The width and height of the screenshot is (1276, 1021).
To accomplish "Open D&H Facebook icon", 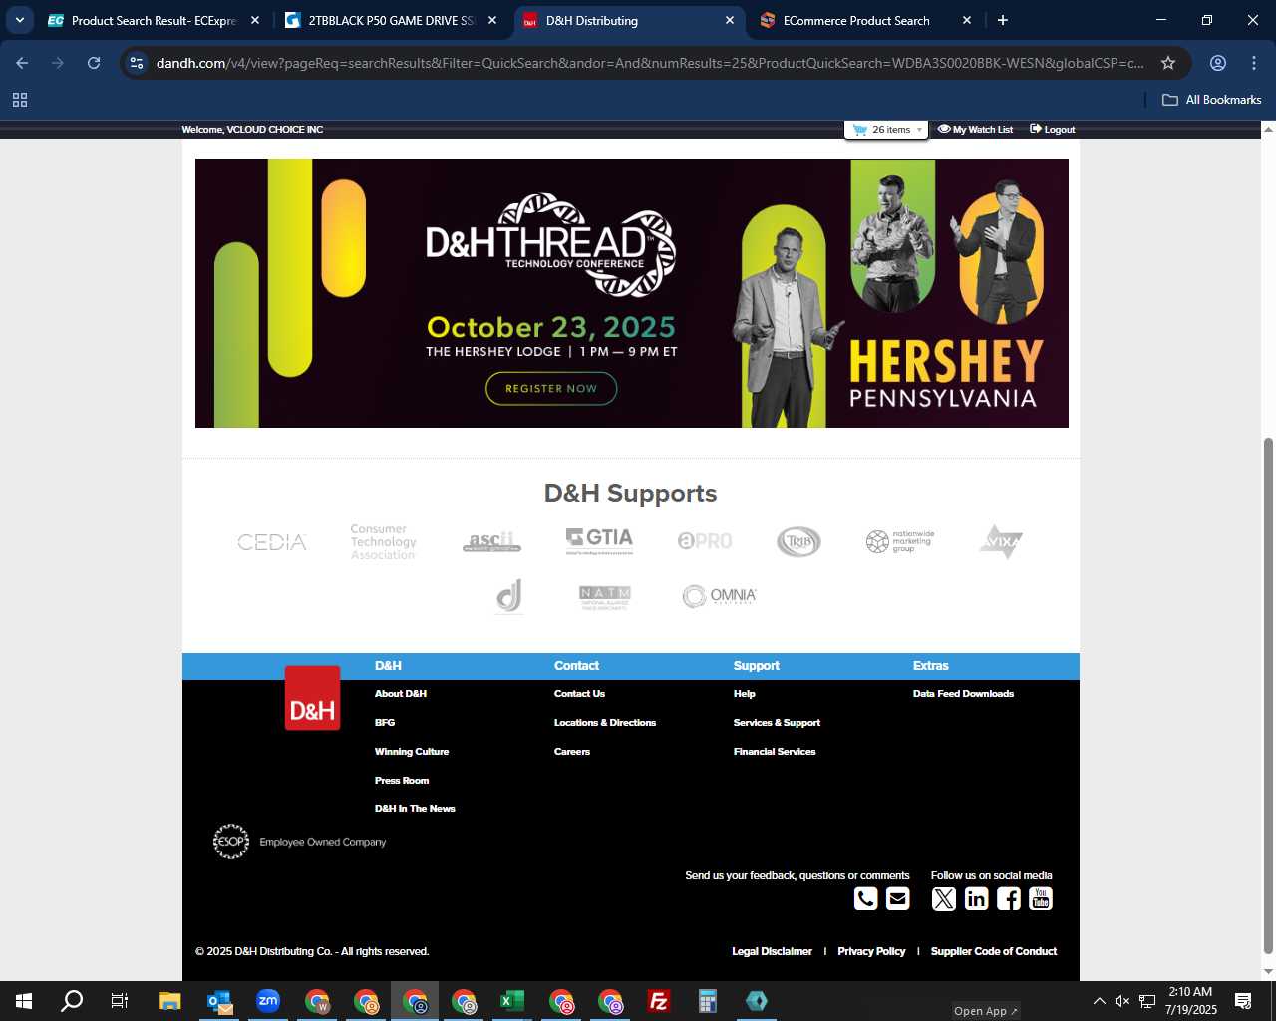I will (1008, 898).
